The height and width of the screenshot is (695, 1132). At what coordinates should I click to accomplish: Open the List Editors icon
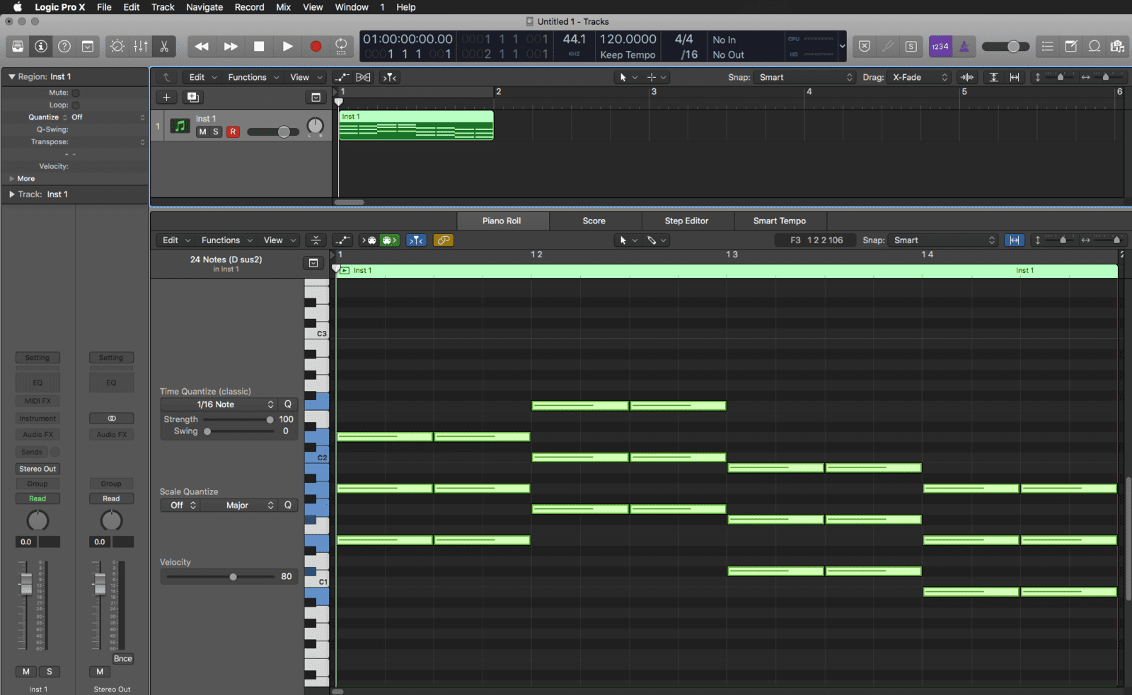coord(1048,47)
